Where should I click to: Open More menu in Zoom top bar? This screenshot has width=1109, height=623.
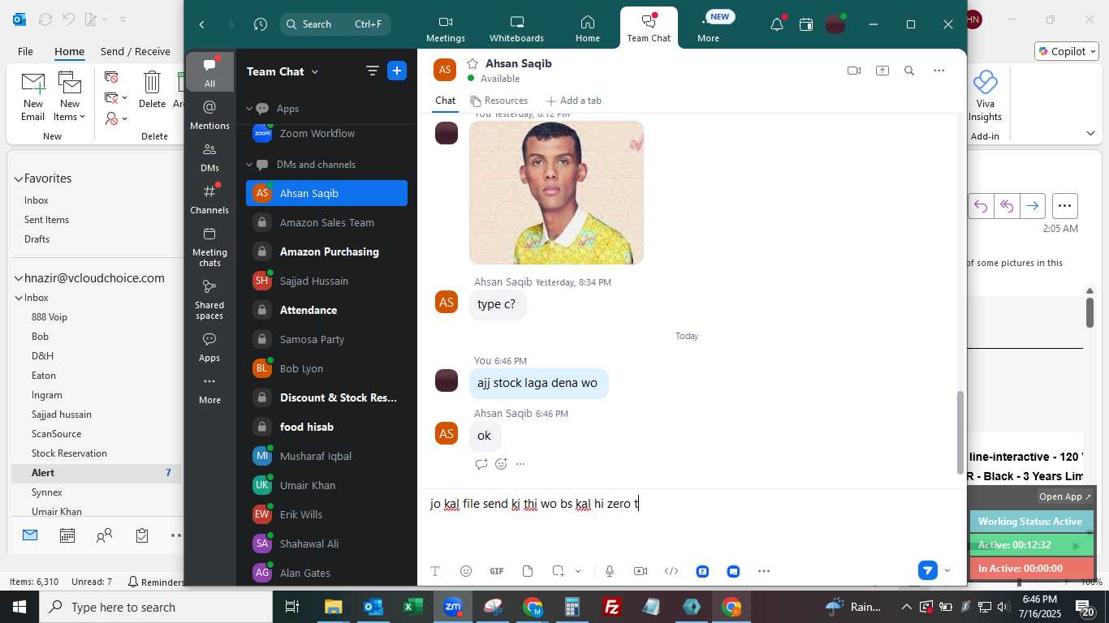(x=708, y=29)
